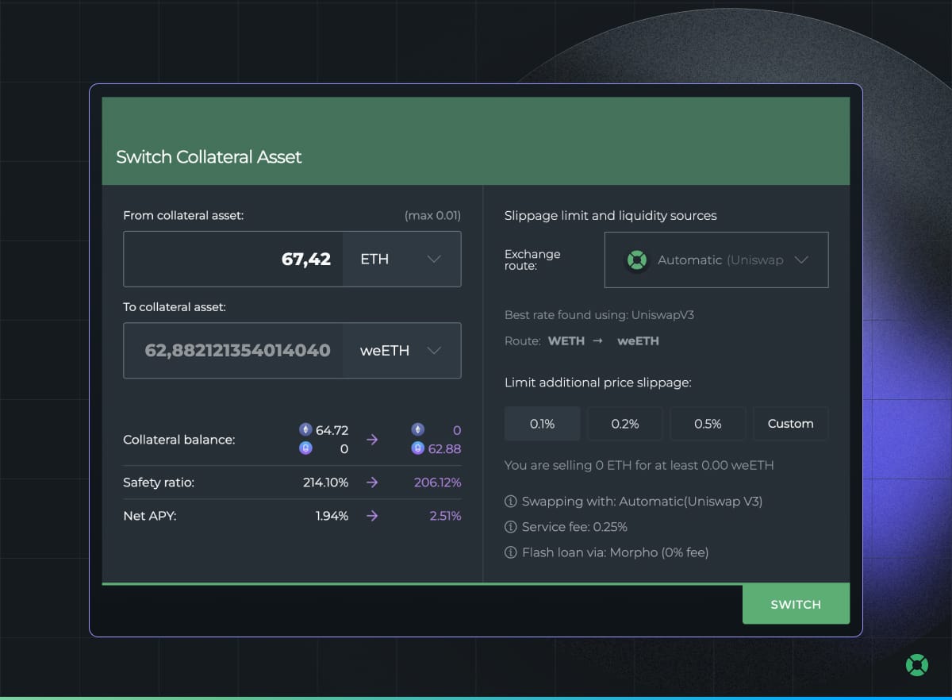Viewport: 952px width, 700px height.
Task: Click the green logo icon at bottom right corner
Action: (917, 665)
